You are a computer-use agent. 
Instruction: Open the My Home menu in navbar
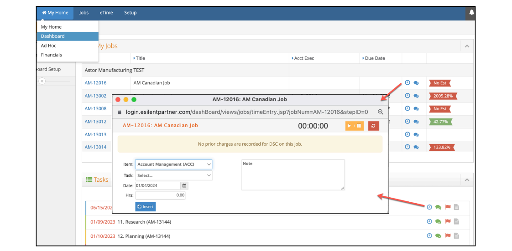tap(55, 13)
